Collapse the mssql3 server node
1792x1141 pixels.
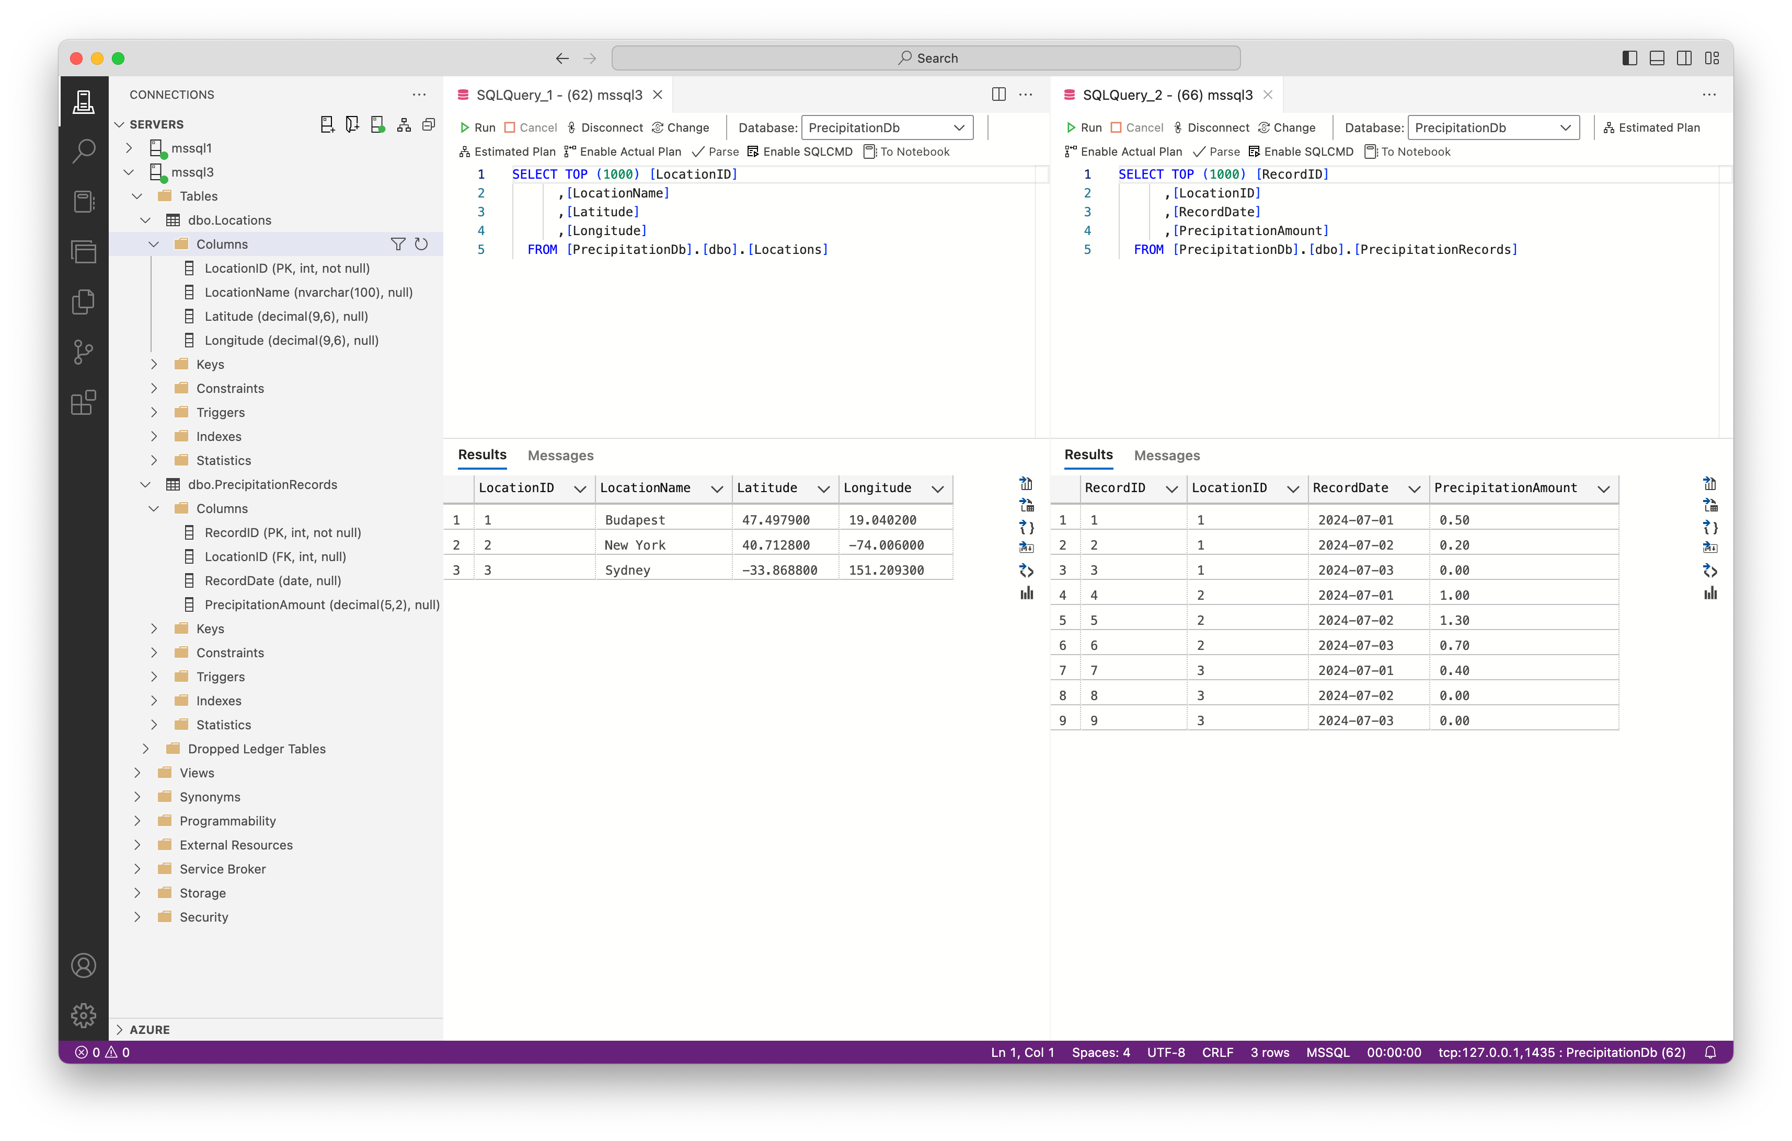click(130, 172)
